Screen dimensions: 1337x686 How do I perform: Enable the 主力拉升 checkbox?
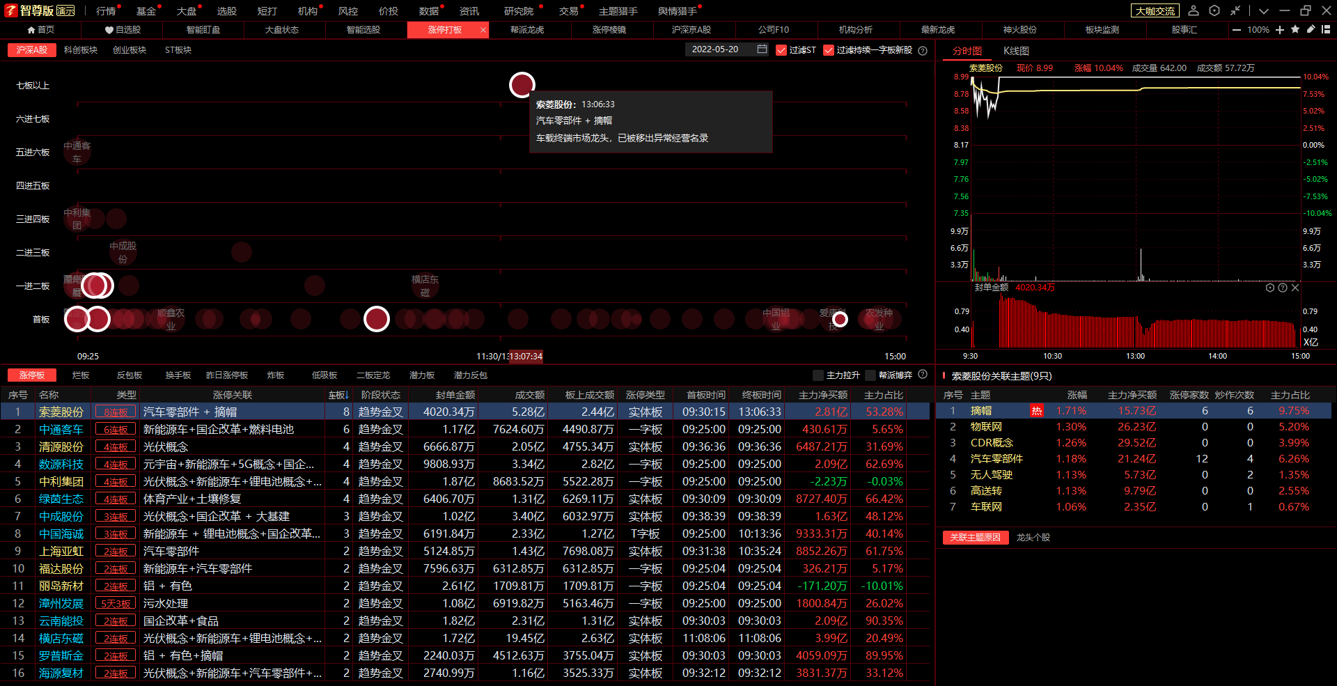[x=818, y=375]
